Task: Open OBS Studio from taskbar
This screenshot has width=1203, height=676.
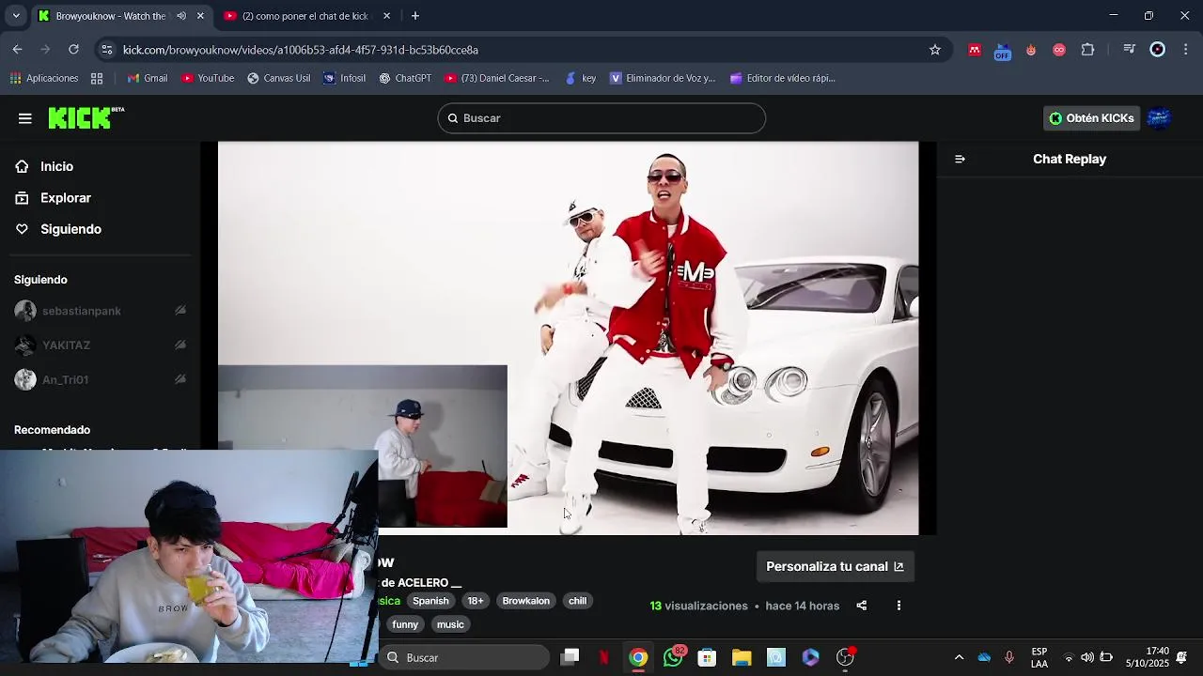Action: pyautogui.click(x=845, y=657)
